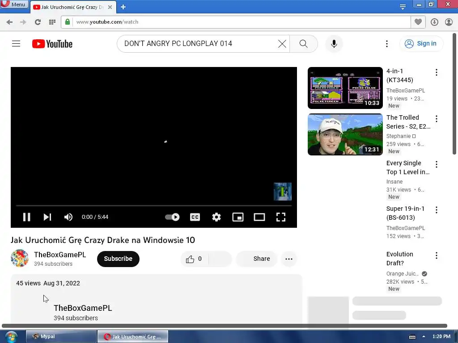Screen dimensions: 458x343
Task: Open the Opera Menu button
Action: tap(14, 4)
